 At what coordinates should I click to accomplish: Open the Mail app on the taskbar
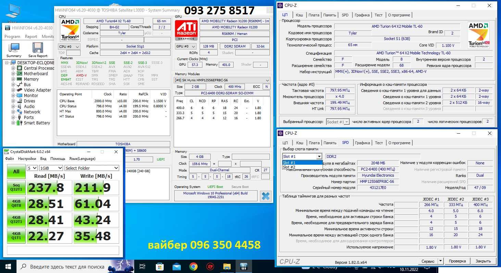click(176, 267)
